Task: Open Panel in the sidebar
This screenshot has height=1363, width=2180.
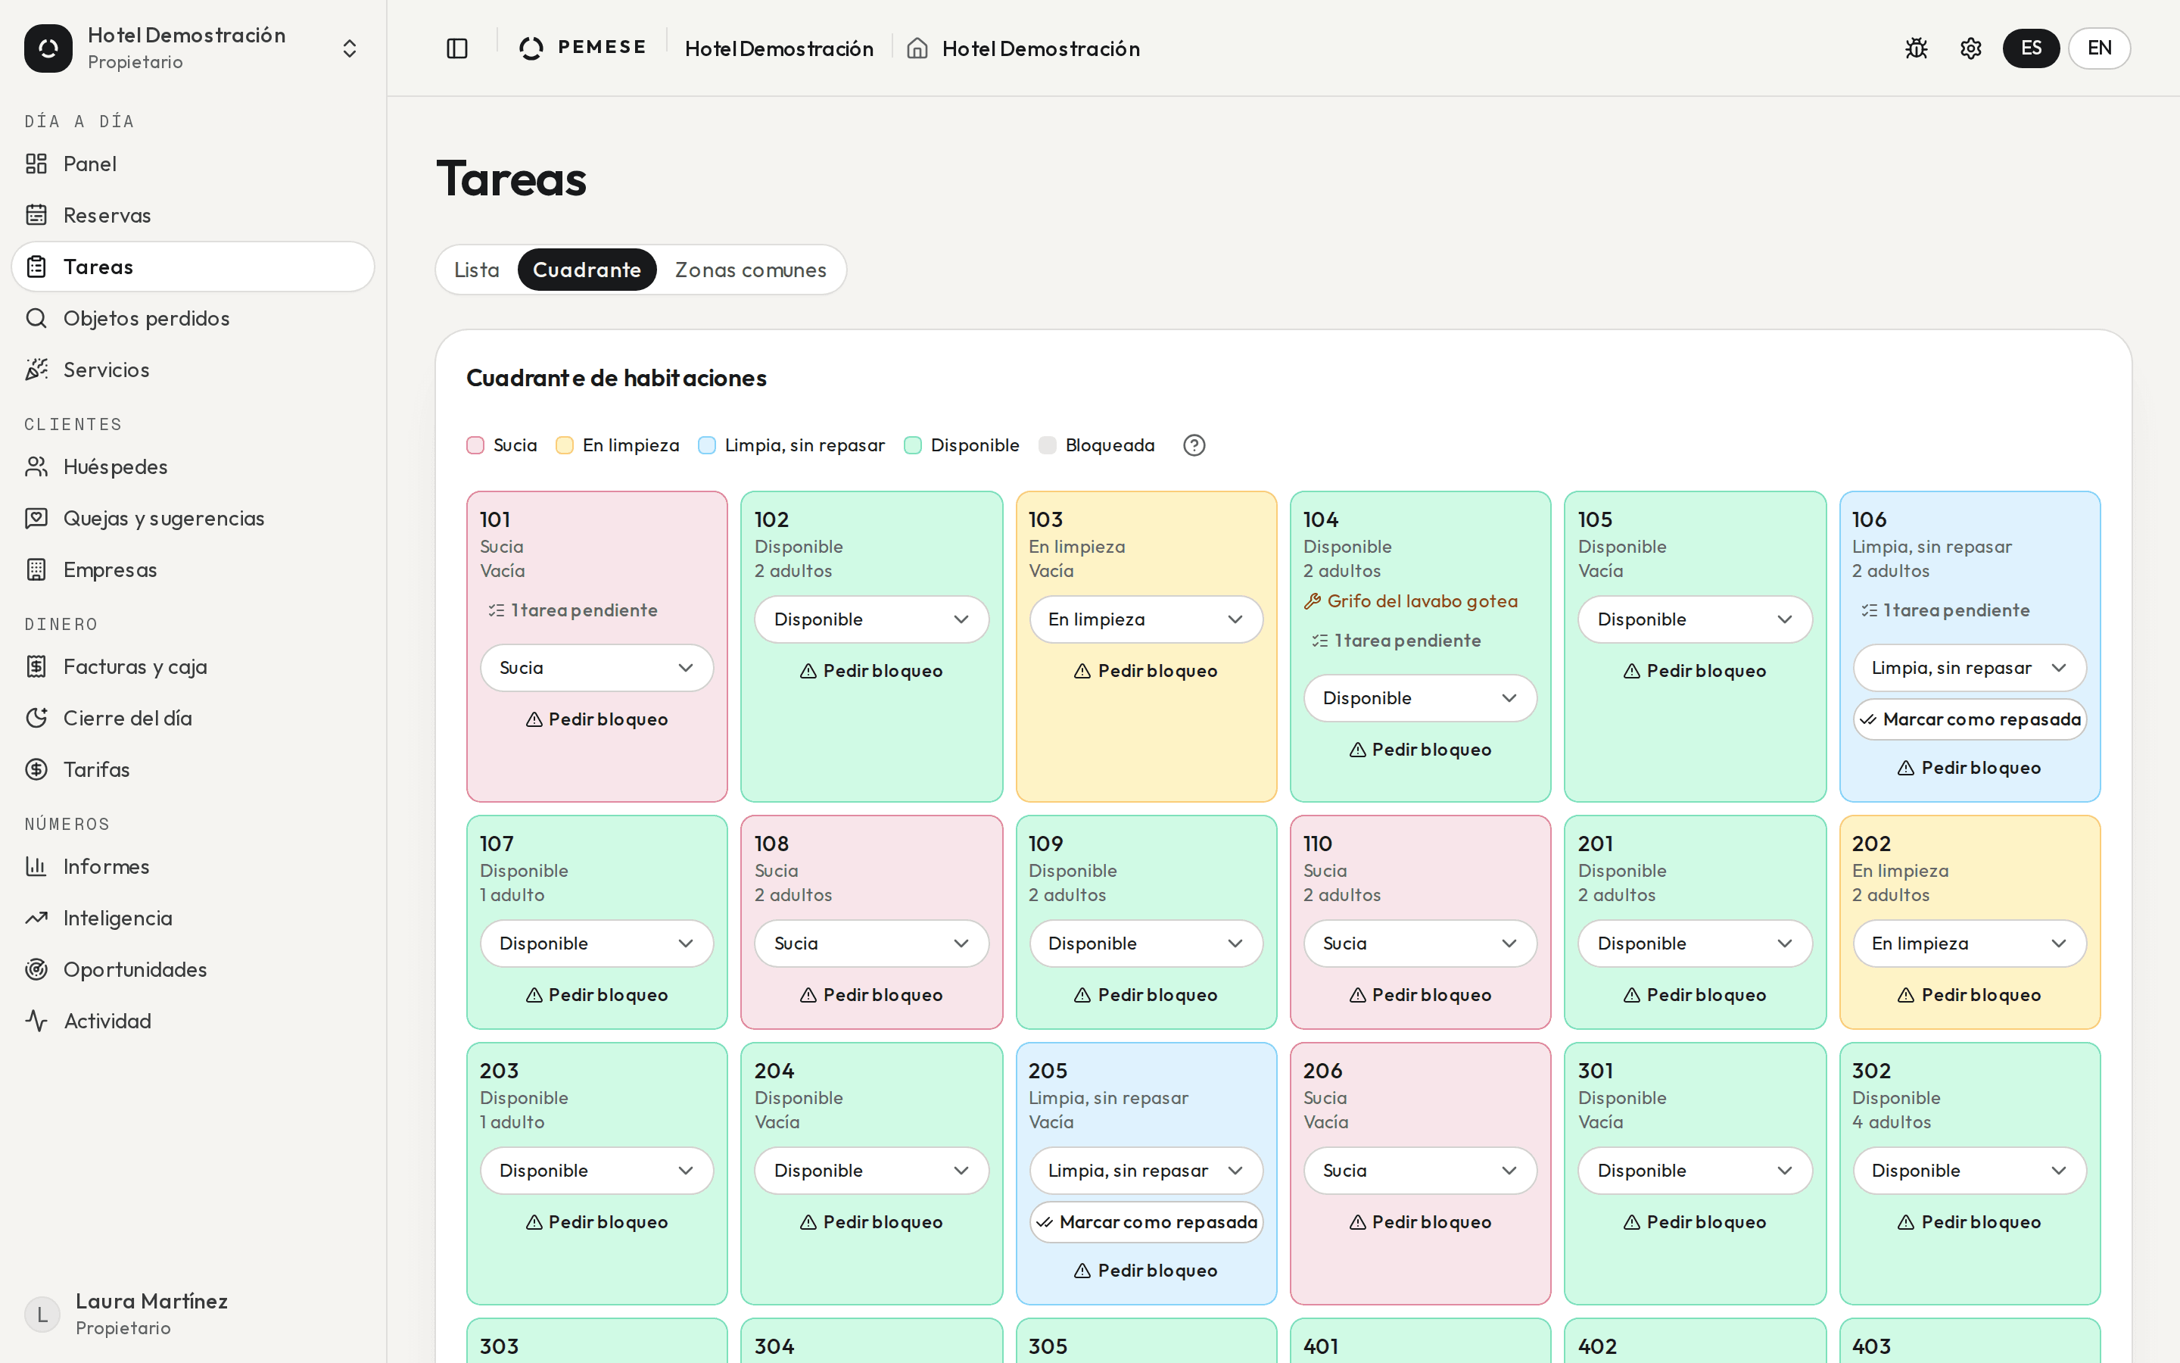Action: [x=193, y=164]
